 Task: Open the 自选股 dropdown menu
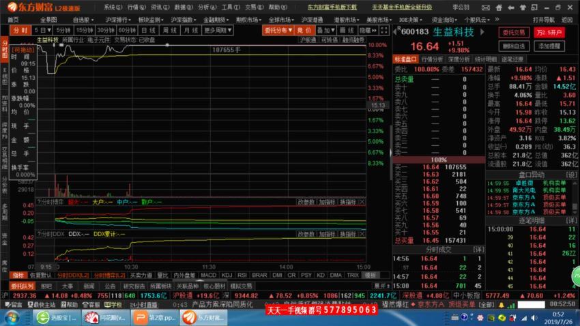tap(83, 20)
